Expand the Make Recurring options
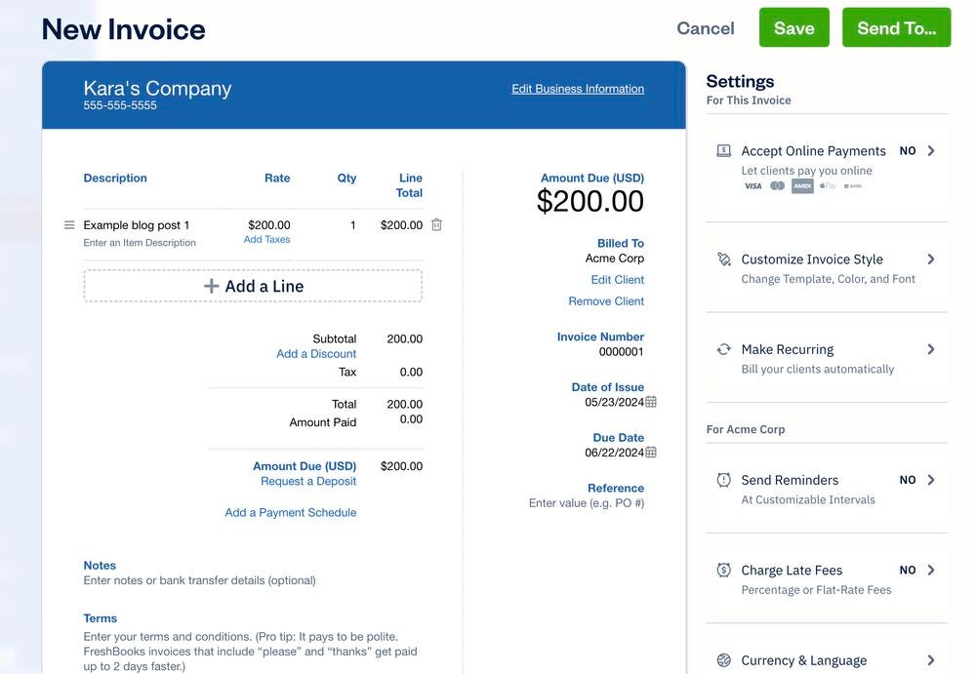This screenshot has height=674, width=976. [929, 347]
